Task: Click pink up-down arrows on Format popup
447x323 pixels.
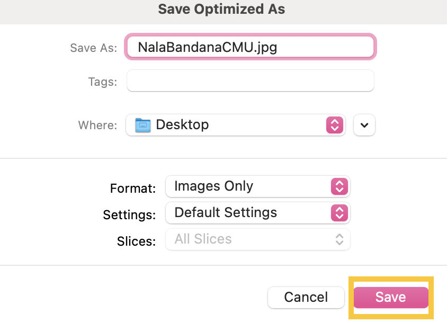Action: point(339,186)
